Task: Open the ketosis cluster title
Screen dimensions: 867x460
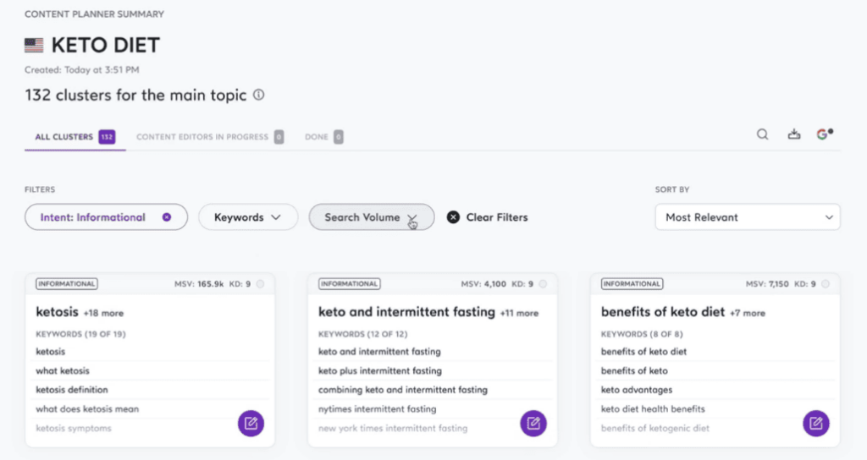Action: (x=57, y=312)
